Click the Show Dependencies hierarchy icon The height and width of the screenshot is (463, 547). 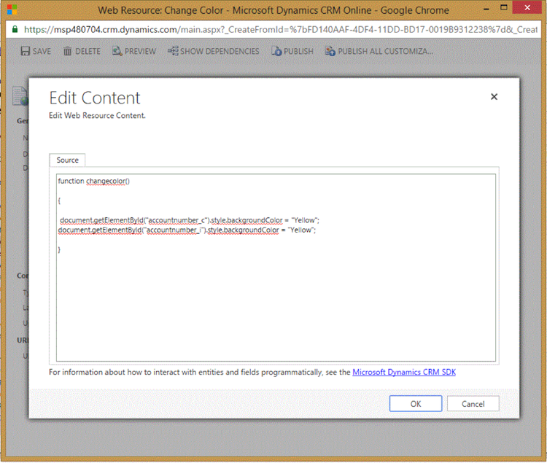pos(173,51)
